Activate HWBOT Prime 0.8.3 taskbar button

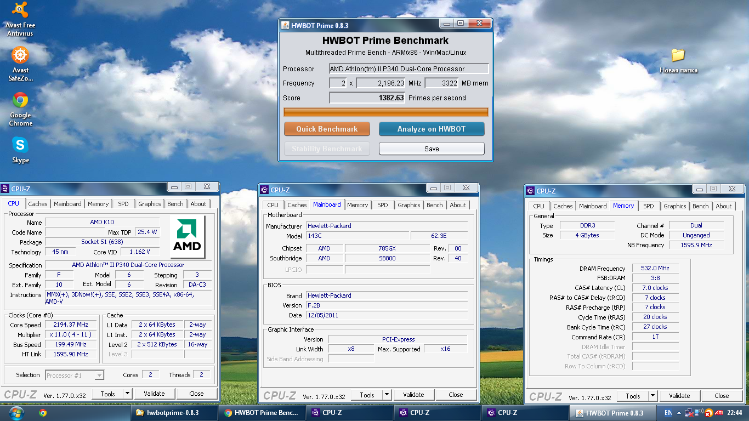pyautogui.click(x=612, y=413)
